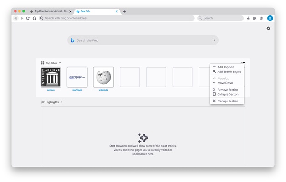Image resolution: width=286 pixels, height=182 pixels.
Task: Choose Collapse Section menu entry
Action: 227,94
